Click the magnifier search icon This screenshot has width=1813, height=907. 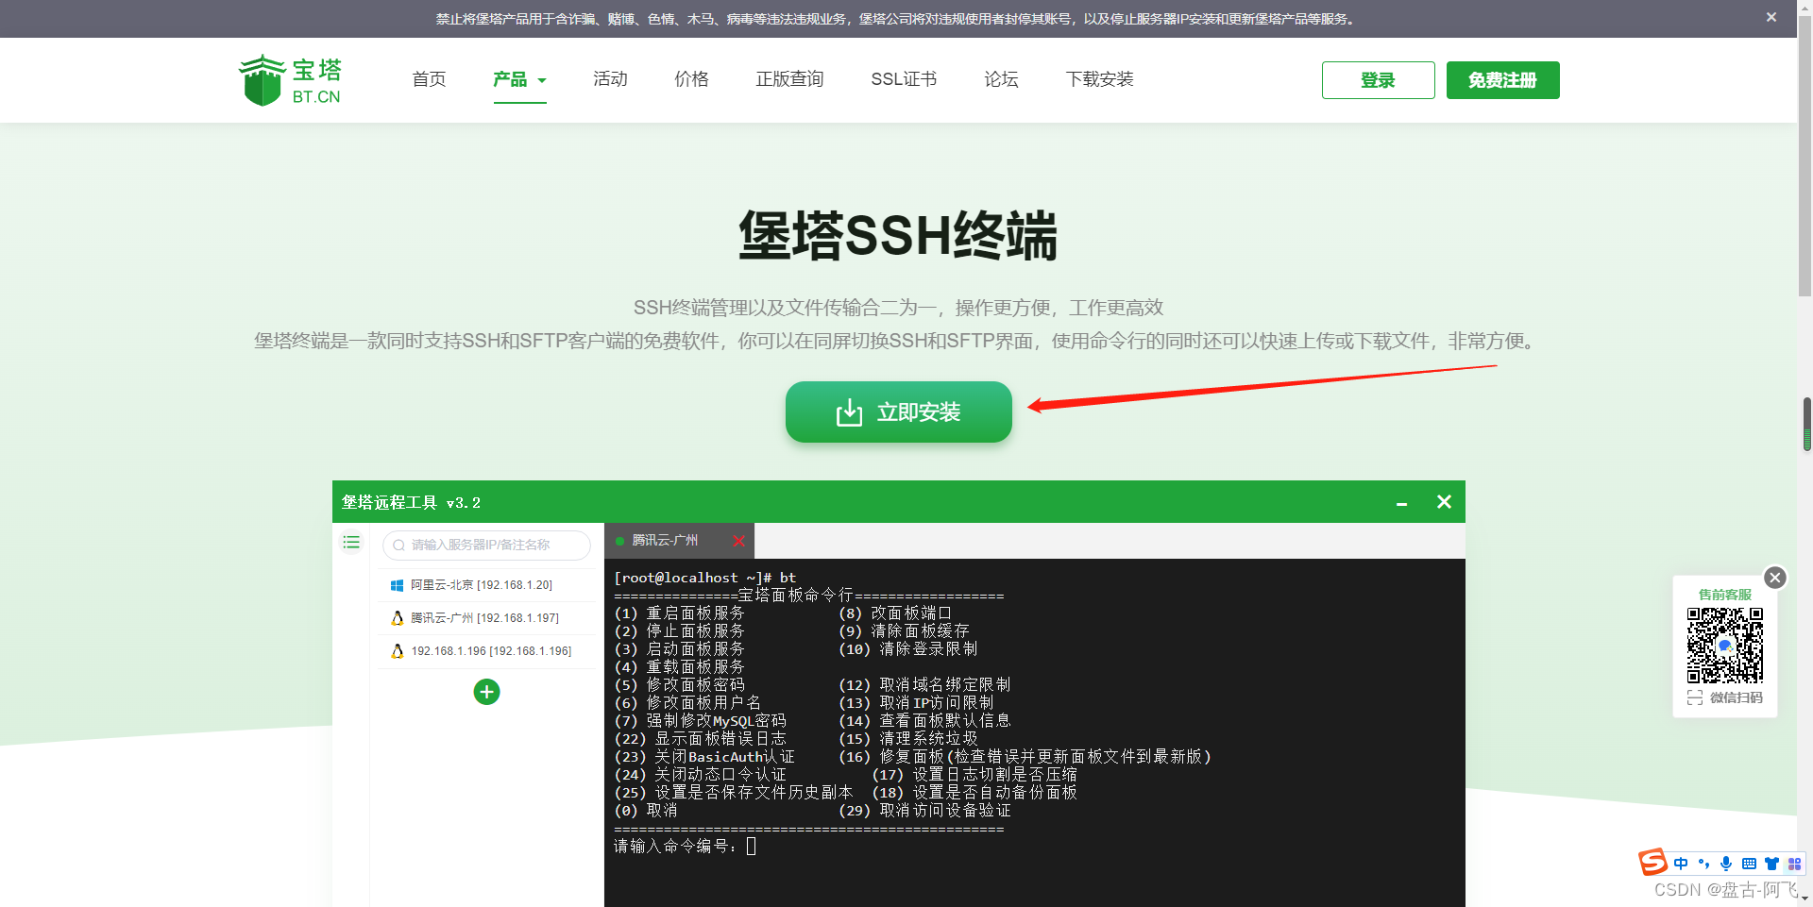[398, 546]
